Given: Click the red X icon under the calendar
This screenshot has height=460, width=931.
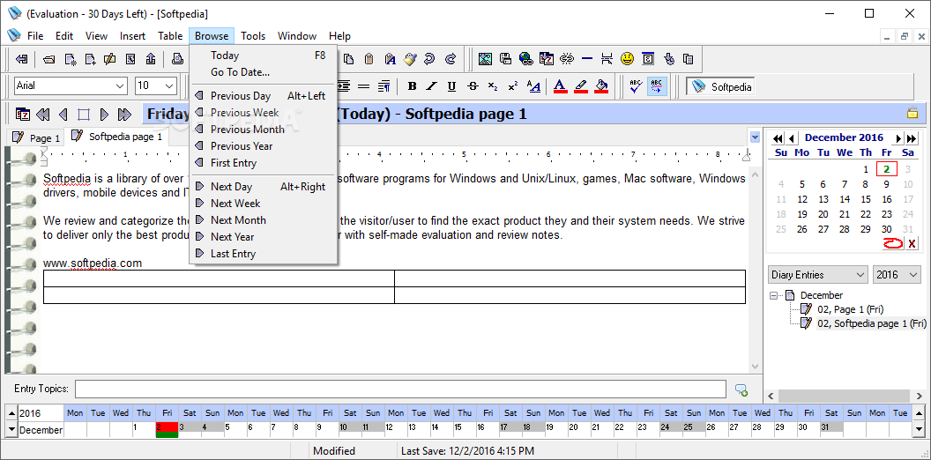Looking at the screenshot, I should click(912, 242).
